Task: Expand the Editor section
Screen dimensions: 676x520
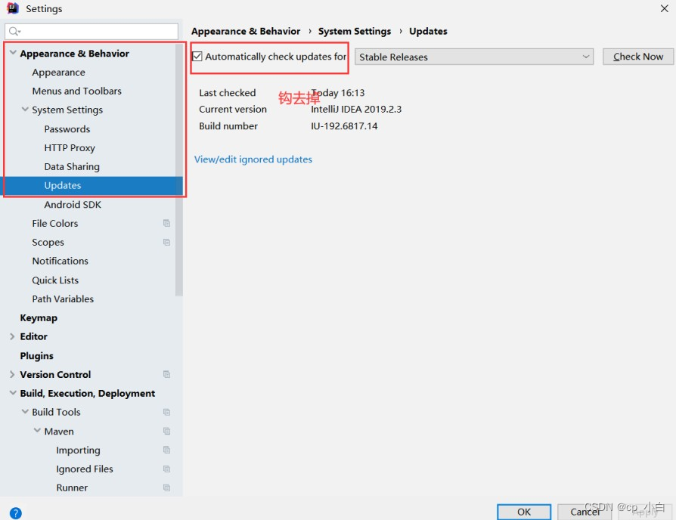Action: (x=12, y=336)
